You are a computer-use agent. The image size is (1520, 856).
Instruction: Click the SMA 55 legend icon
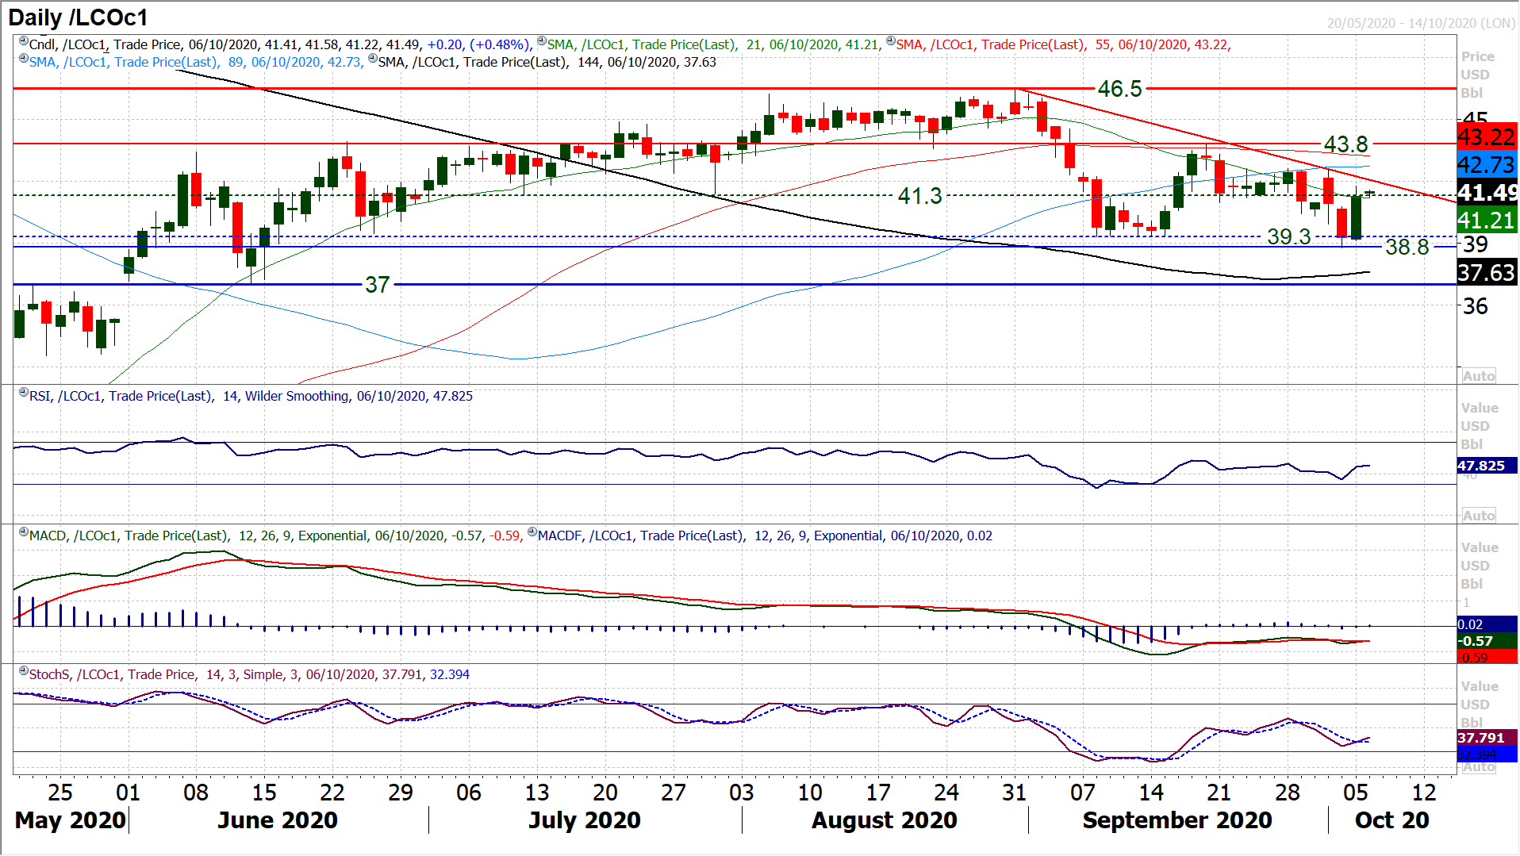(x=891, y=41)
